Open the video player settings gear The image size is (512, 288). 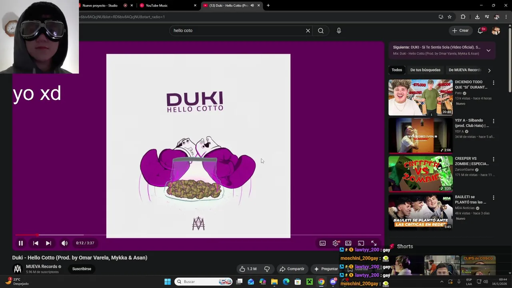336,243
